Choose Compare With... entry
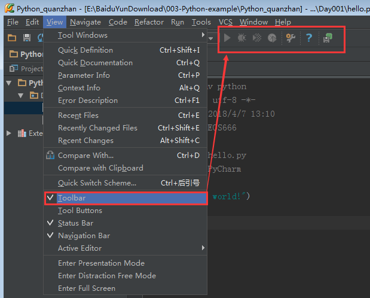 (x=126, y=155)
